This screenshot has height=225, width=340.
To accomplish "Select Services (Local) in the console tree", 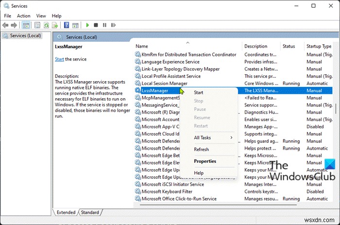I will [x=25, y=35].
